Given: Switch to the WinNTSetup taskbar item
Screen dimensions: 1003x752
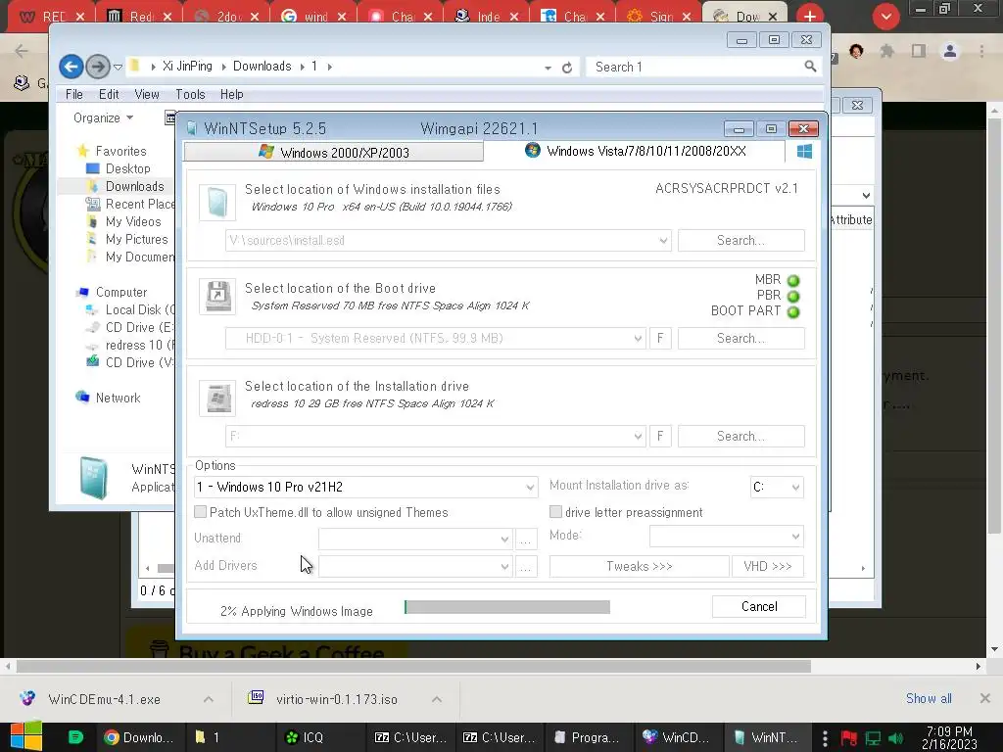Looking at the screenshot, I should click(766, 737).
